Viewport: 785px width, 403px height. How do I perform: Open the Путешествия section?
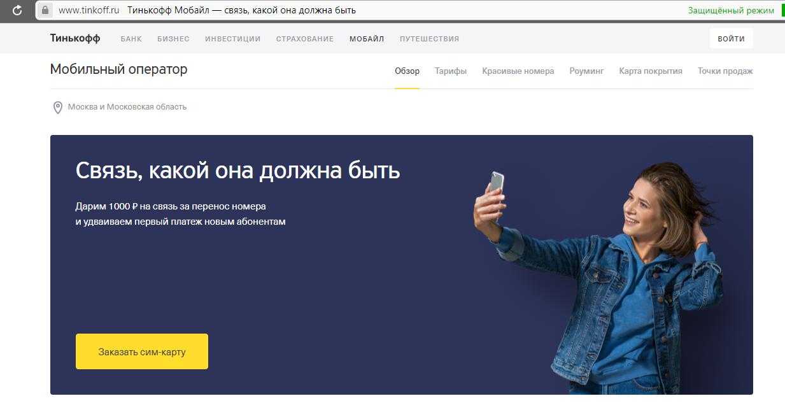[x=429, y=39]
